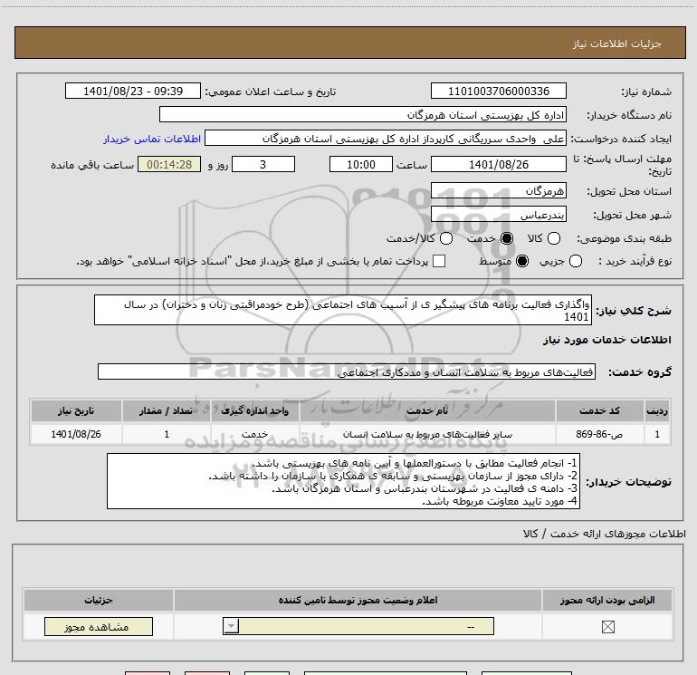Screen dimensions: 697x675
Task: Click the request creator field
Action: pos(386,139)
